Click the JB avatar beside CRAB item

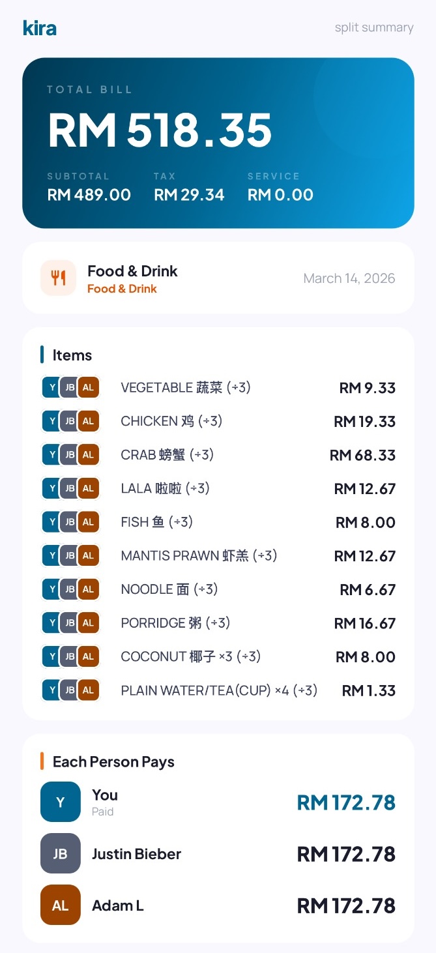click(x=70, y=455)
